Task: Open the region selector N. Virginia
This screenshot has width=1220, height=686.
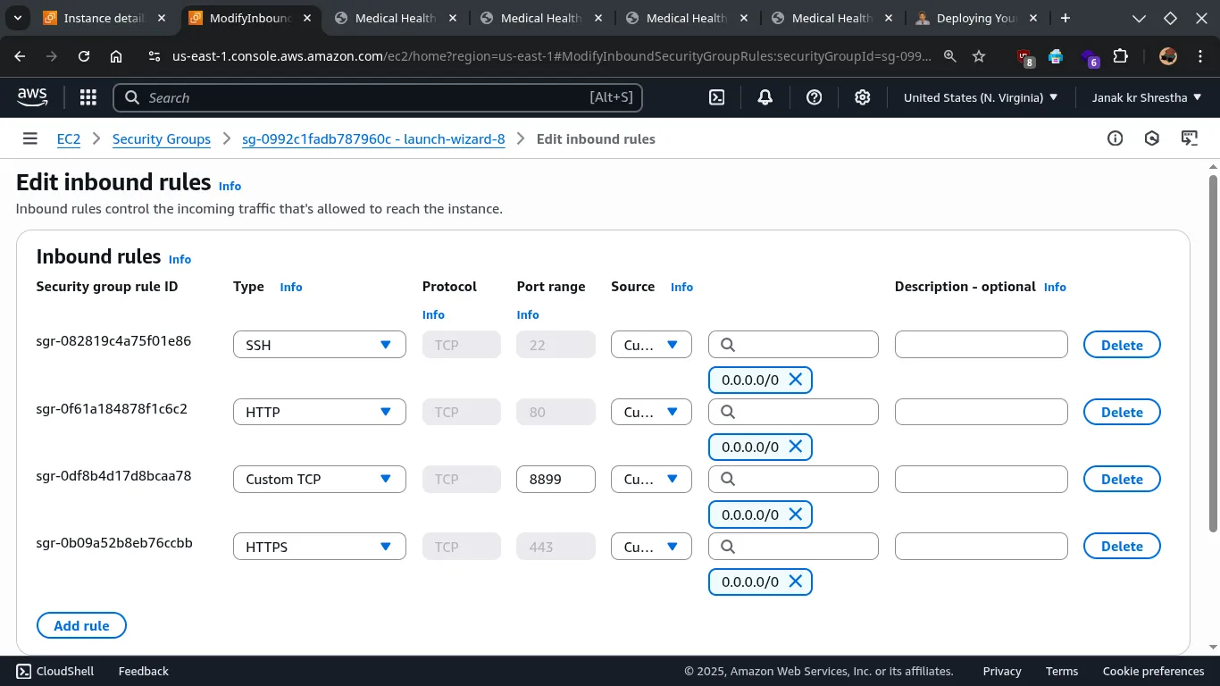Action: [x=980, y=97]
